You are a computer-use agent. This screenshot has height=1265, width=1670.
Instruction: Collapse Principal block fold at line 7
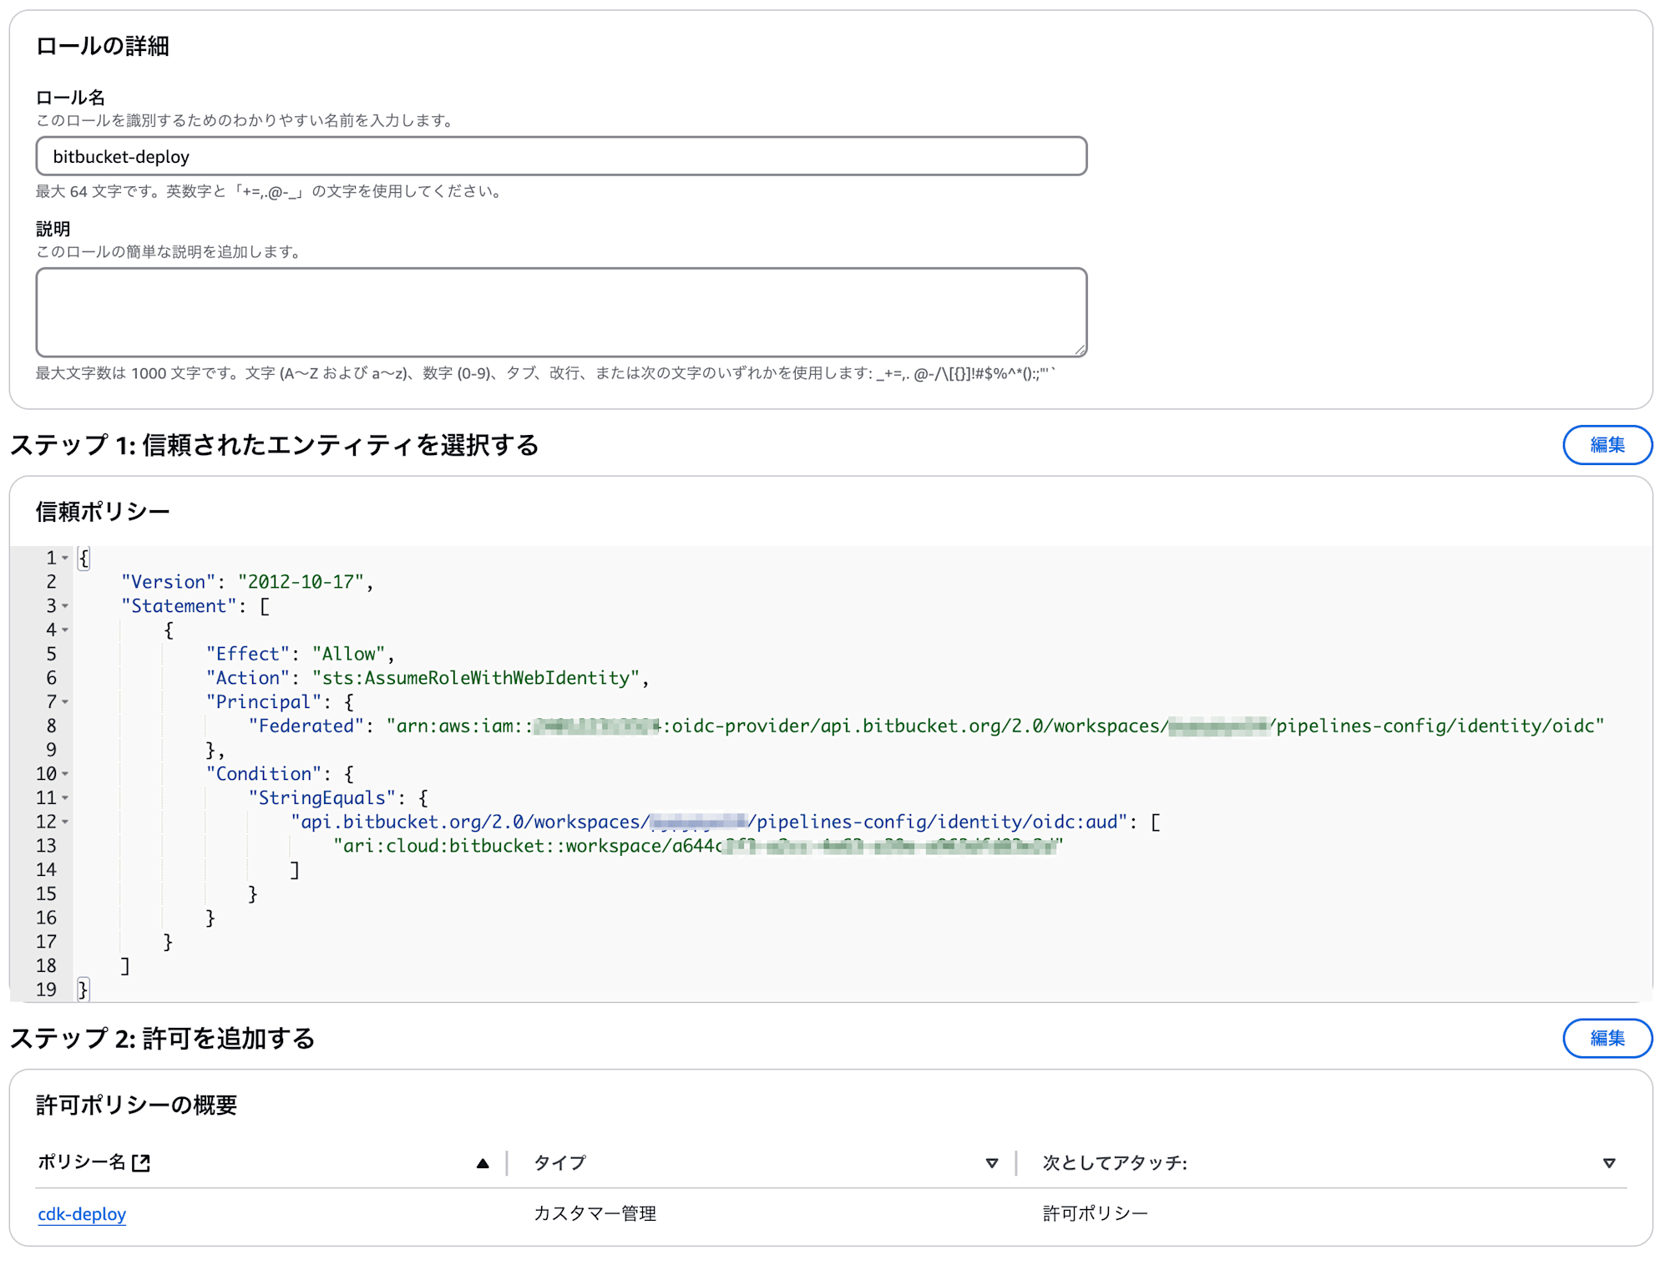click(65, 702)
